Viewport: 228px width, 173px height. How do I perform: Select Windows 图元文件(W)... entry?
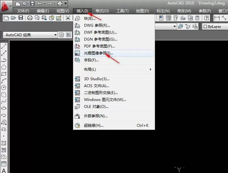[x=114, y=100]
